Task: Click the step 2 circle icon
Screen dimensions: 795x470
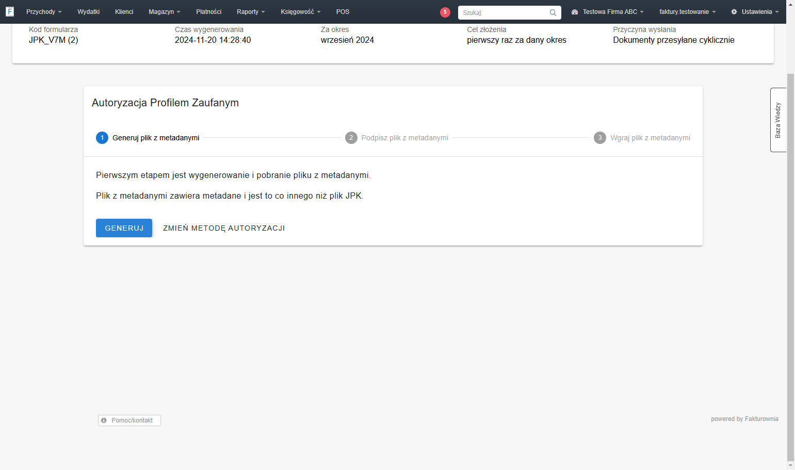Action: pos(351,138)
